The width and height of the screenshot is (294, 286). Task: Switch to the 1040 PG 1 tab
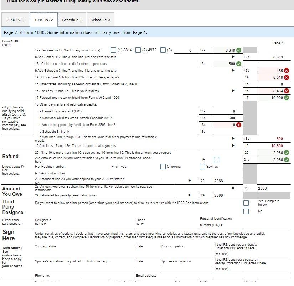pyautogui.click(x=15, y=20)
